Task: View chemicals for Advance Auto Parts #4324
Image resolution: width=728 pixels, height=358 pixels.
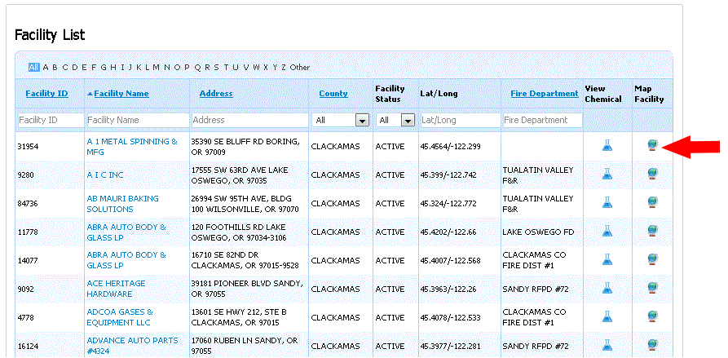Action: [607, 345]
